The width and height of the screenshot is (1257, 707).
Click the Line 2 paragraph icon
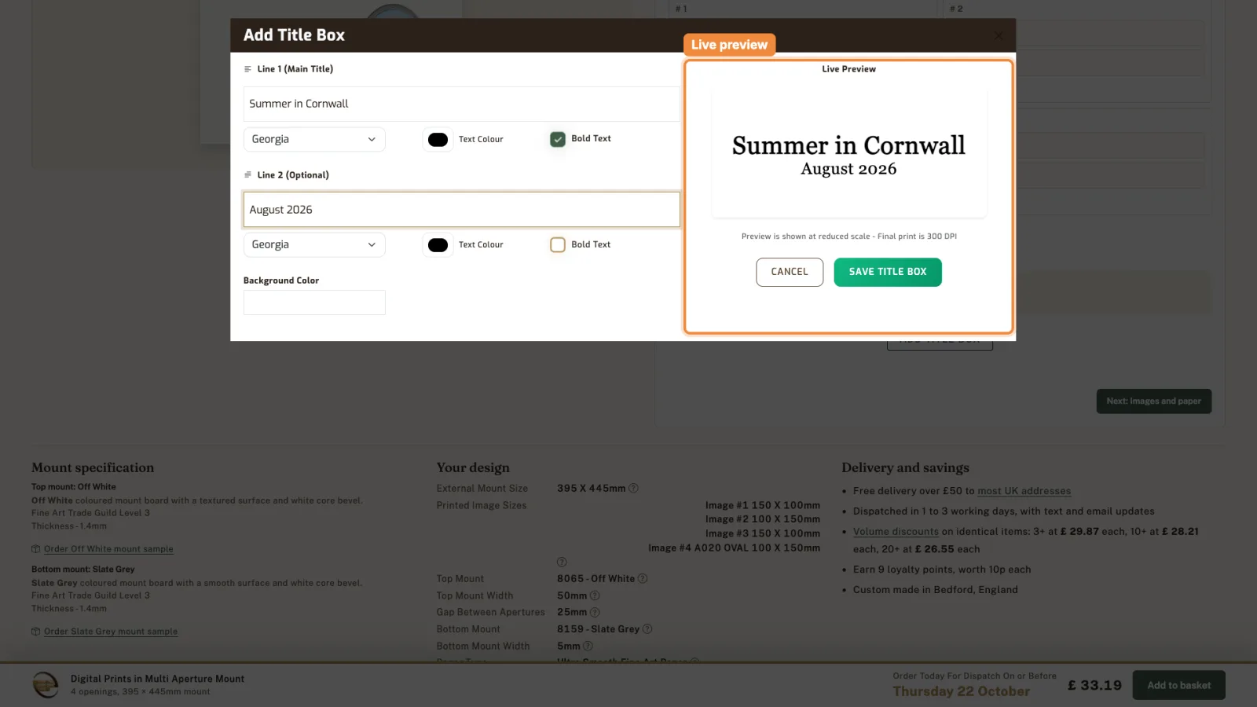(x=247, y=175)
